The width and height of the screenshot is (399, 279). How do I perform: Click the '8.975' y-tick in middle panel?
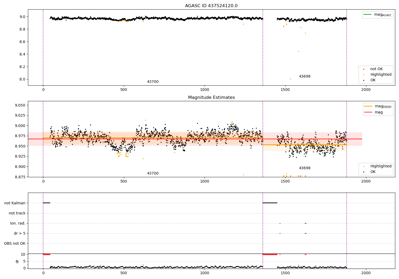[20, 136]
